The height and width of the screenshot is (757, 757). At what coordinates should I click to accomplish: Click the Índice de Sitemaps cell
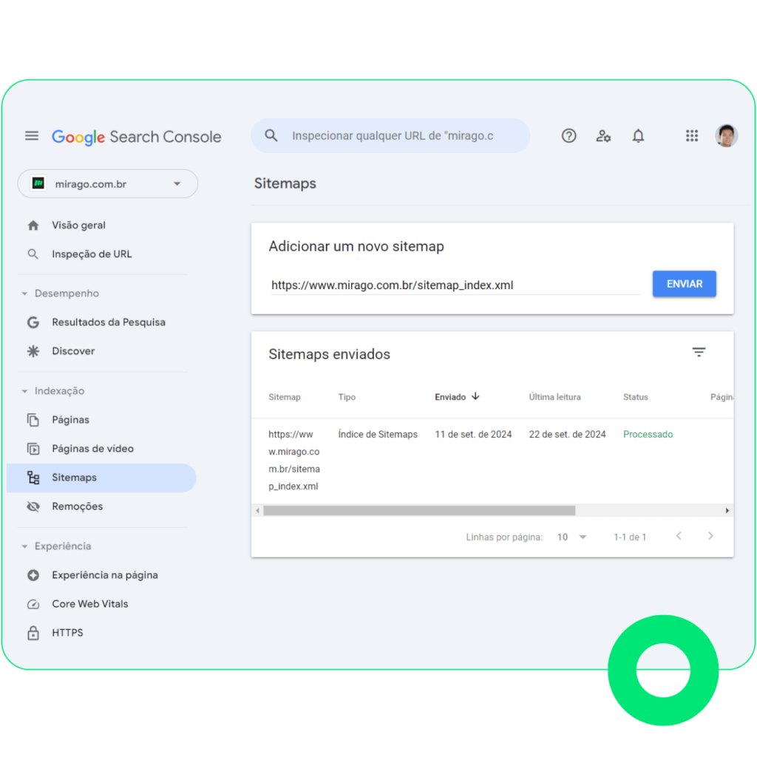pos(378,434)
